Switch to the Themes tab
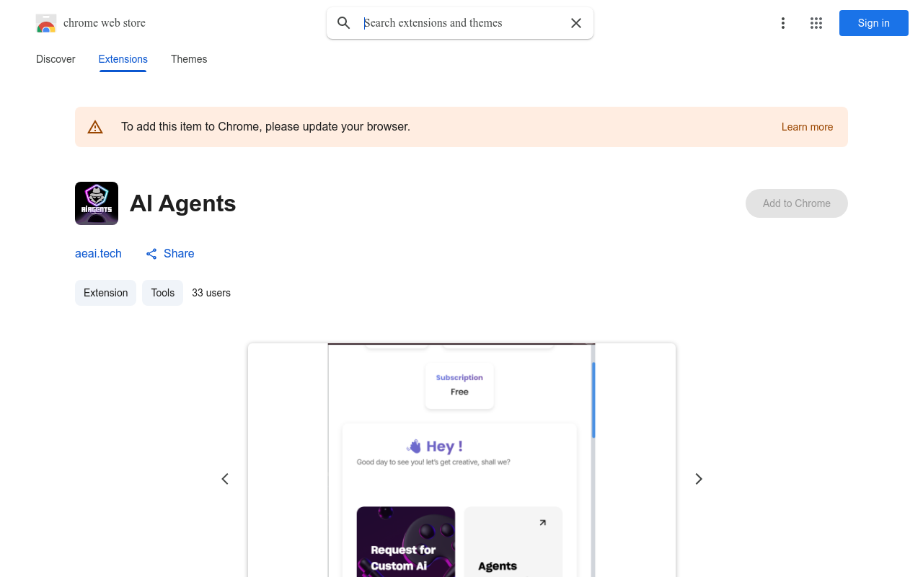The height and width of the screenshot is (577, 923). coord(189,59)
